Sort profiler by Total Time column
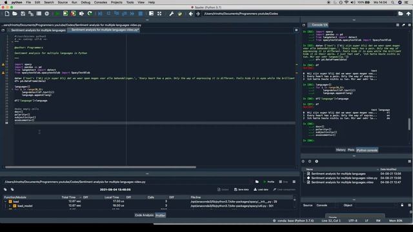413x232 pixels. tap(68, 197)
